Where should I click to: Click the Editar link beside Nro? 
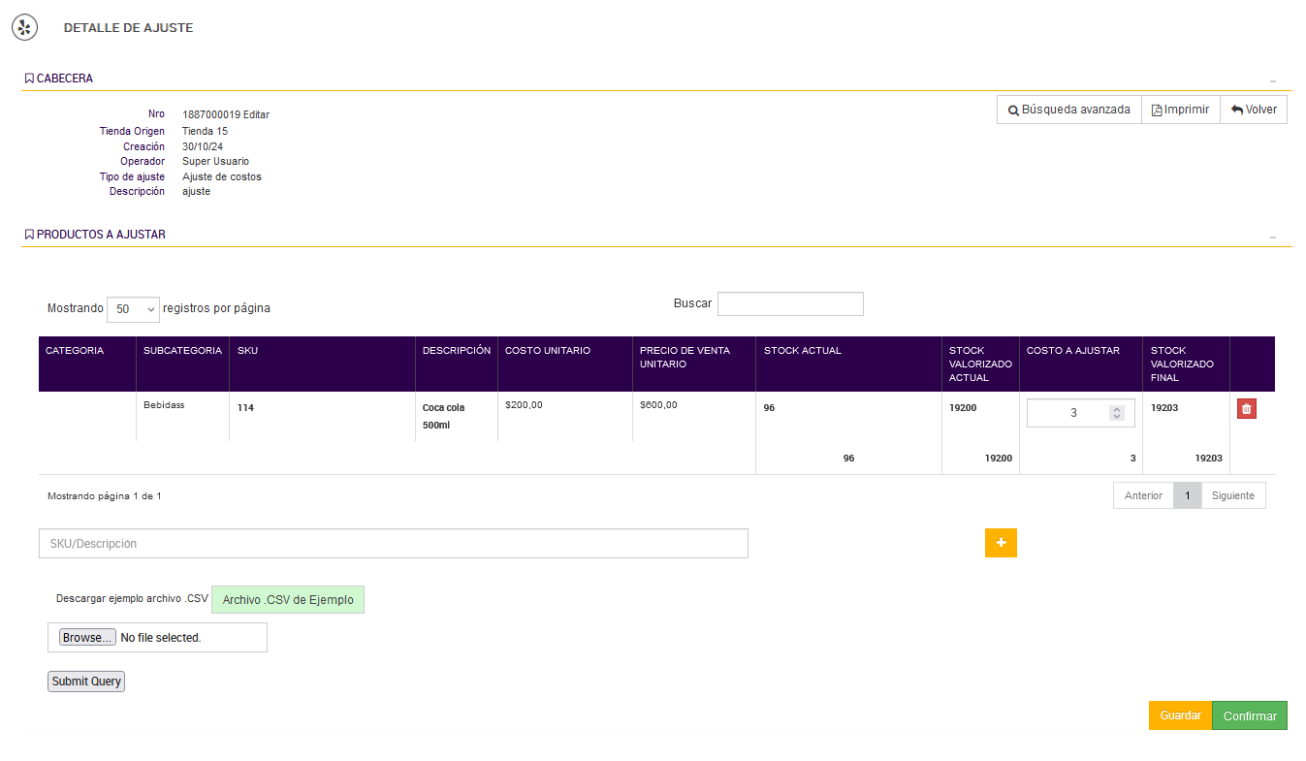(x=256, y=115)
